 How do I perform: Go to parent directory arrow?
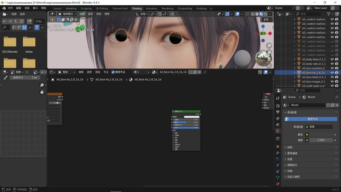pyautogui.click(x=16, y=21)
